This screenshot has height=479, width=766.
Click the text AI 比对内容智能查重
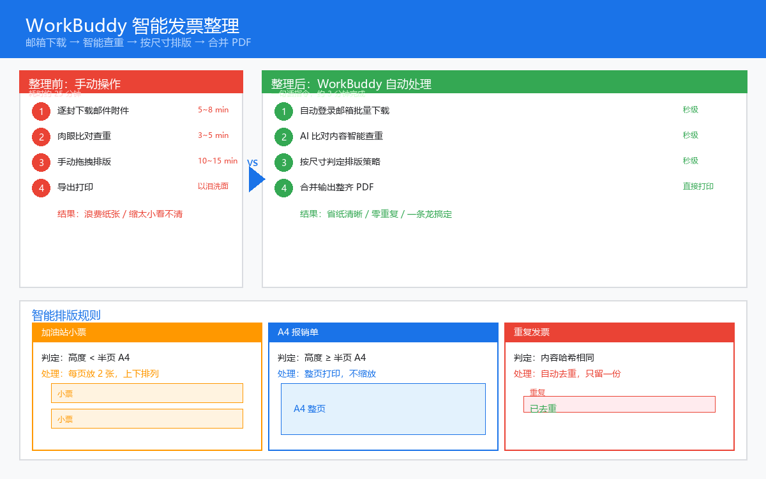click(x=342, y=136)
